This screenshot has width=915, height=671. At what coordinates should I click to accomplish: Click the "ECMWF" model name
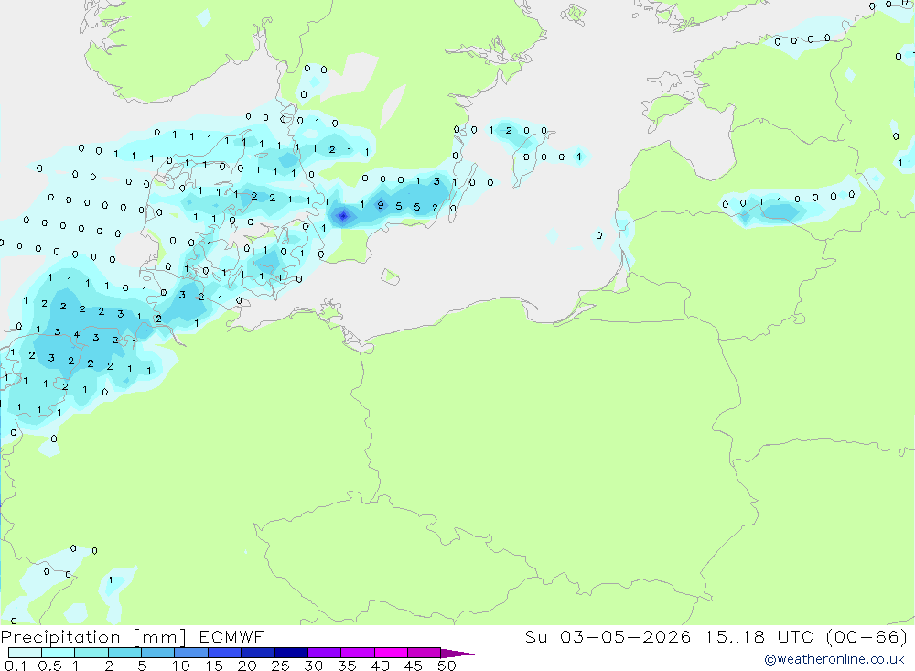click(x=231, y=636)
